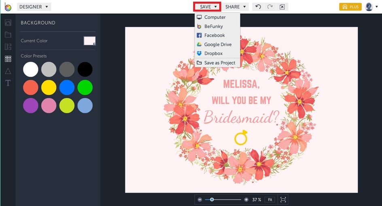The width and height of the screenshot is (382, 206).
Task: Open the SAVE dropdown
Action: (207, 7)
